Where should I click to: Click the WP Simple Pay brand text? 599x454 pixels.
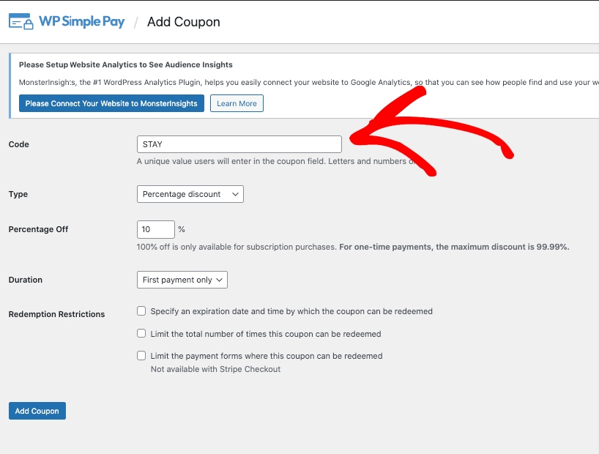(81, 21)
